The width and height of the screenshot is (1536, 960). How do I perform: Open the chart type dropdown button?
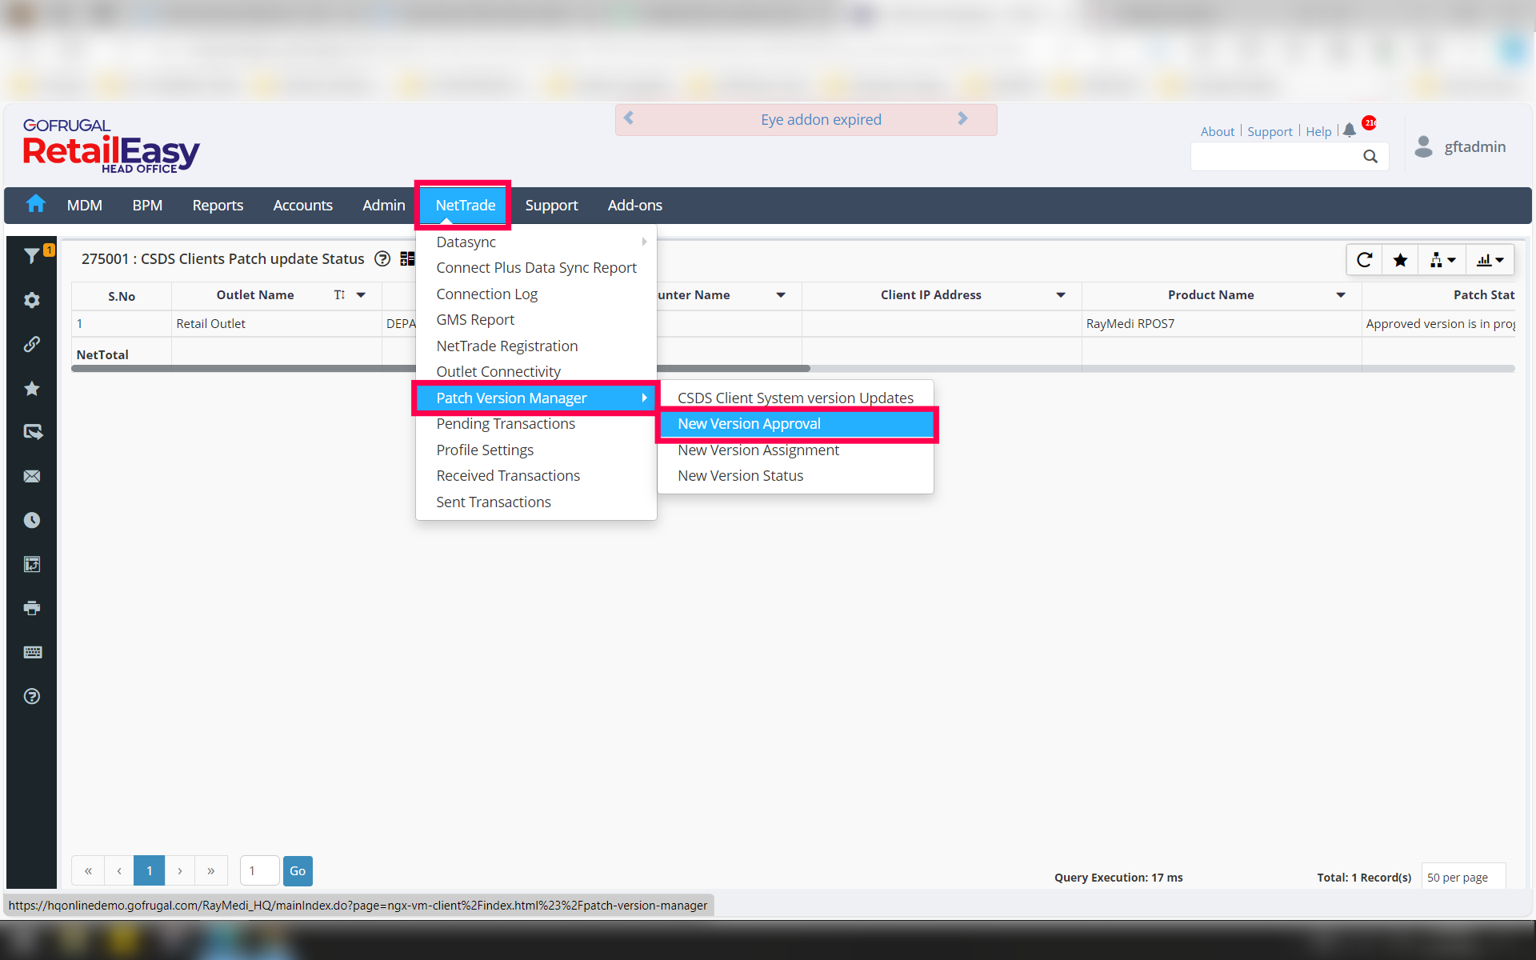(1490, 260)
